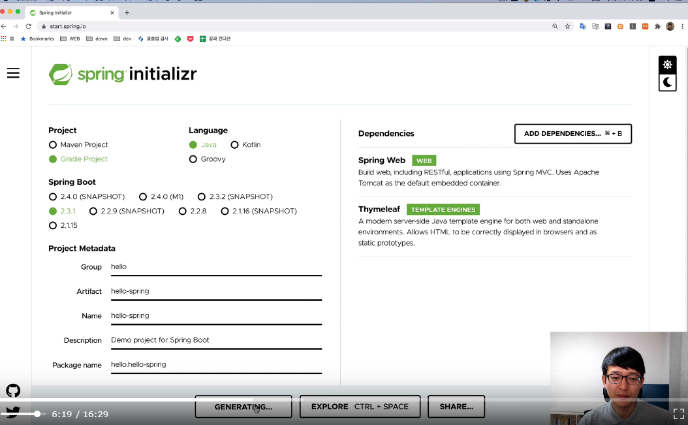Open the orange circular extension icon
The width and height of the screenshot is (688, 425).
(620, 26)
